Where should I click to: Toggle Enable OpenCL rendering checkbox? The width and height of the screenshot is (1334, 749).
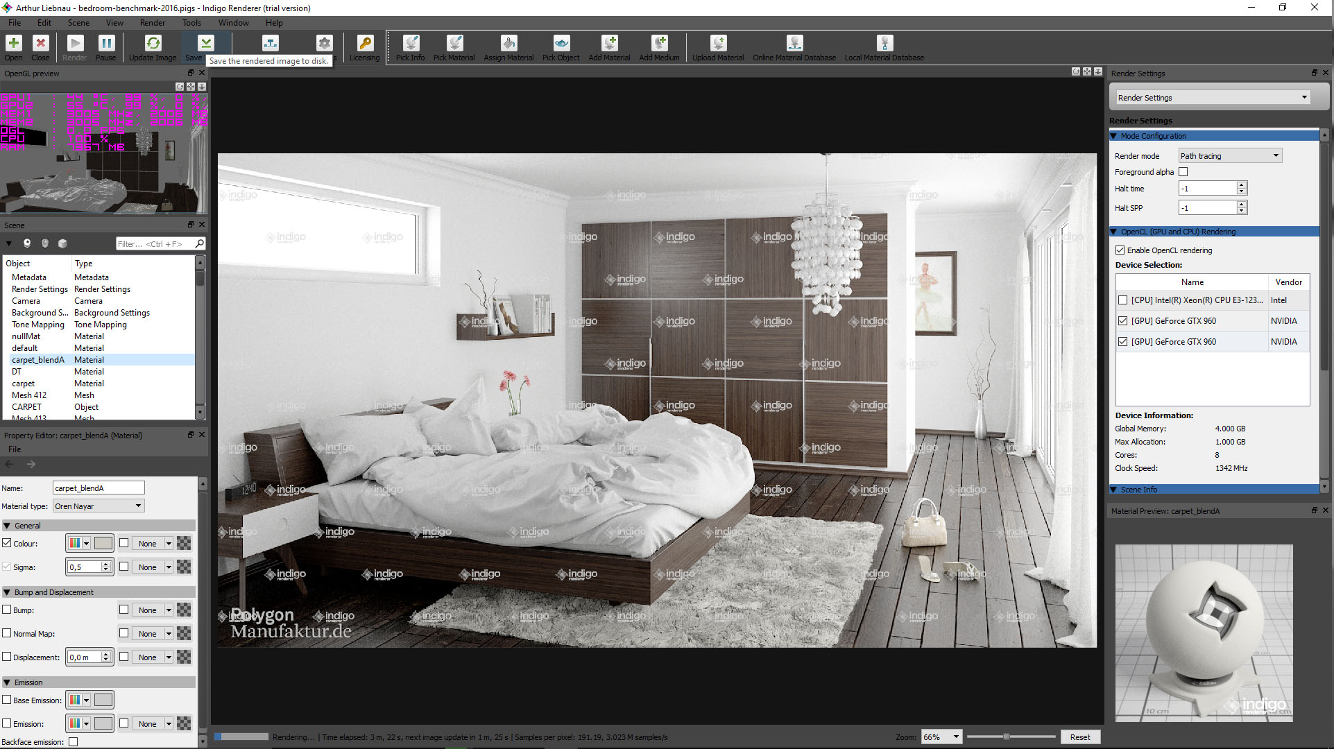point(1120,250)
